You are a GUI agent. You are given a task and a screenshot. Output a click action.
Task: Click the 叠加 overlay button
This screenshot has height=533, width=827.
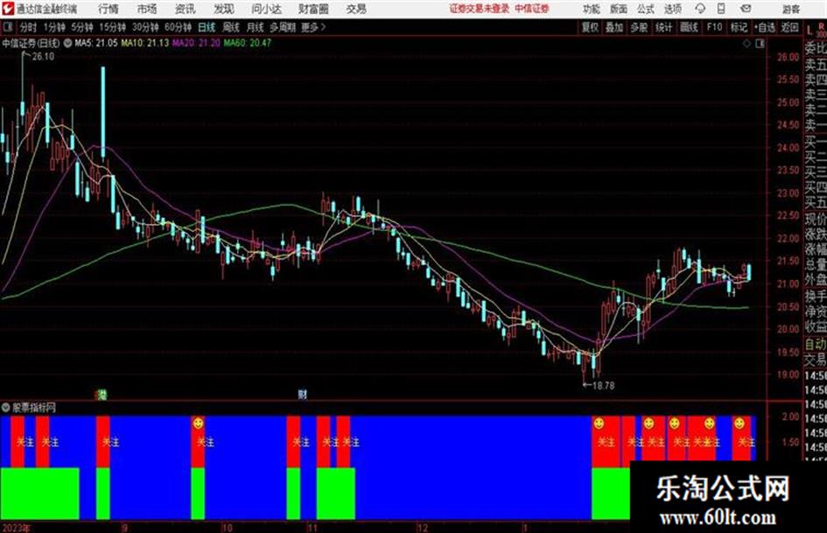coord(614,27)
